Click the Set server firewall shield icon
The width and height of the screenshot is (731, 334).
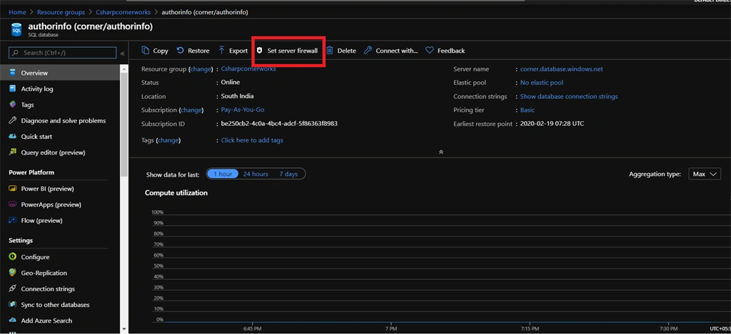260,51
